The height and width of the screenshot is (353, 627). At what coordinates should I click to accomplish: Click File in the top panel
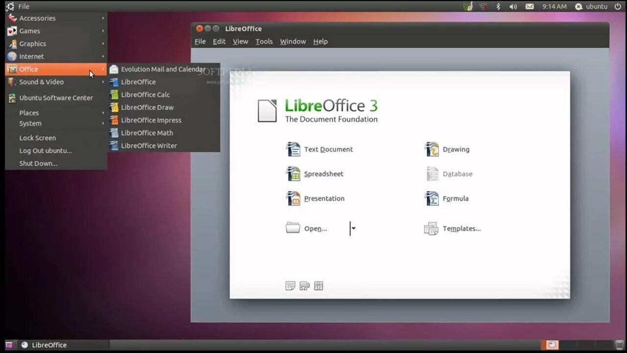(x=24, y=6)
